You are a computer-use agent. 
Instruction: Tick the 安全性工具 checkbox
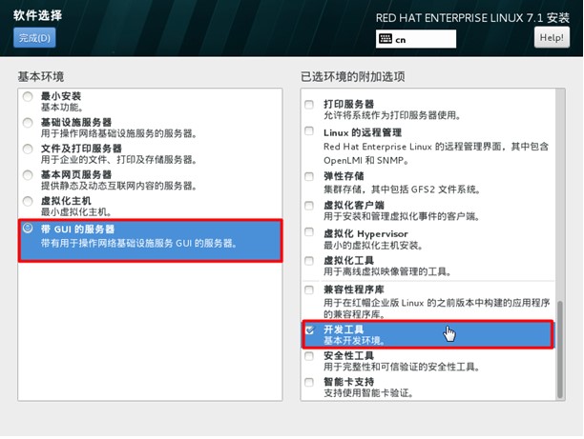309,356
